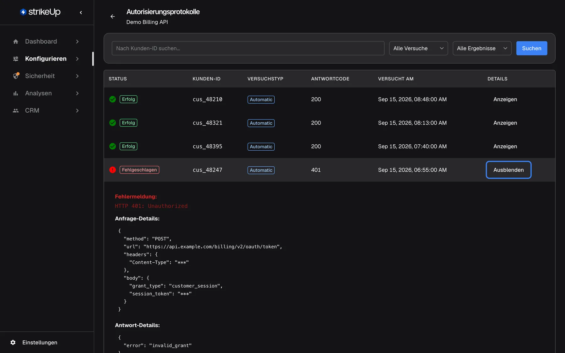Click the 'HTTP 401: Unauthorized' error text
The height and width of the screenshot is (353, 565).
click(151, 206)
